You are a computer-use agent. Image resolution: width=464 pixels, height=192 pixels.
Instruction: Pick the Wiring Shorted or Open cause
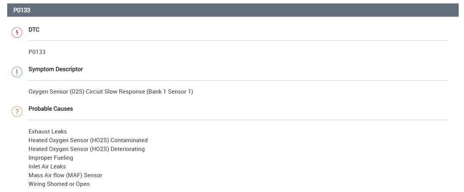(x=59, y=184)
